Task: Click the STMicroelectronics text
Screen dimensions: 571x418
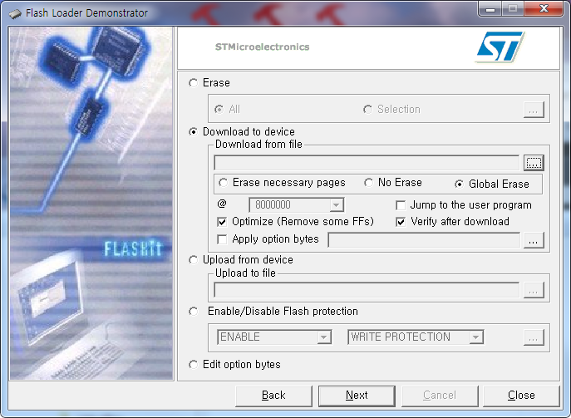Action: (x=262, y=47)
